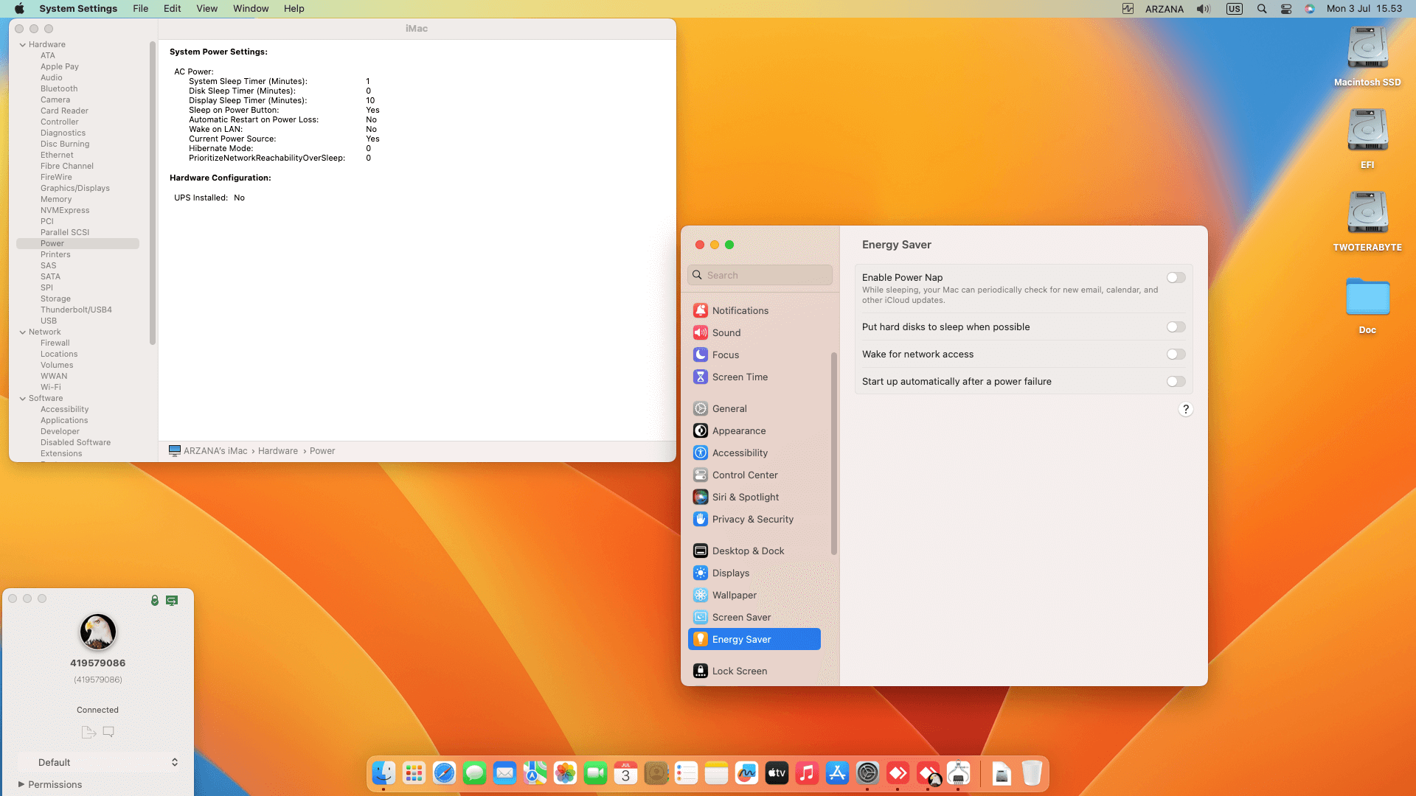Select Bluetooth in Hardware tree
The width and height of the screenshot is (1416, 796).
tap(59, 88)
